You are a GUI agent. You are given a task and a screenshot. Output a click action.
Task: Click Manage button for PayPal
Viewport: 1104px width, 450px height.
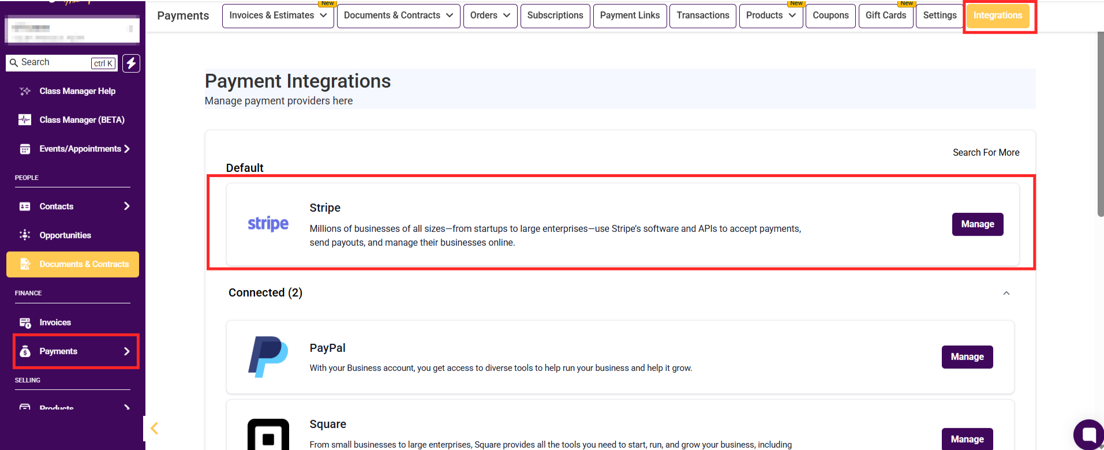967,357
